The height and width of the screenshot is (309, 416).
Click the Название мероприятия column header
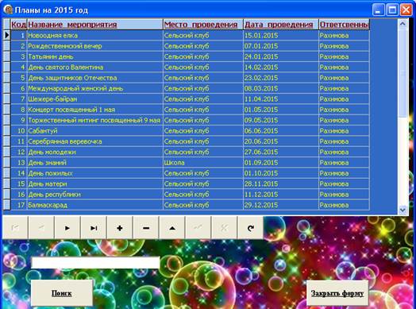point(95,25)
